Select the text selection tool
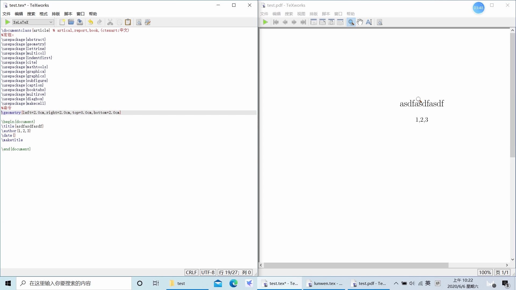Screen dimensions: 516x290 (x=369, y=22)
